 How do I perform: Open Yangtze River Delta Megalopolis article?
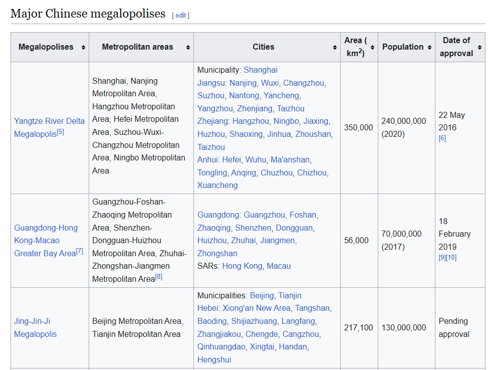coord(49,127)
